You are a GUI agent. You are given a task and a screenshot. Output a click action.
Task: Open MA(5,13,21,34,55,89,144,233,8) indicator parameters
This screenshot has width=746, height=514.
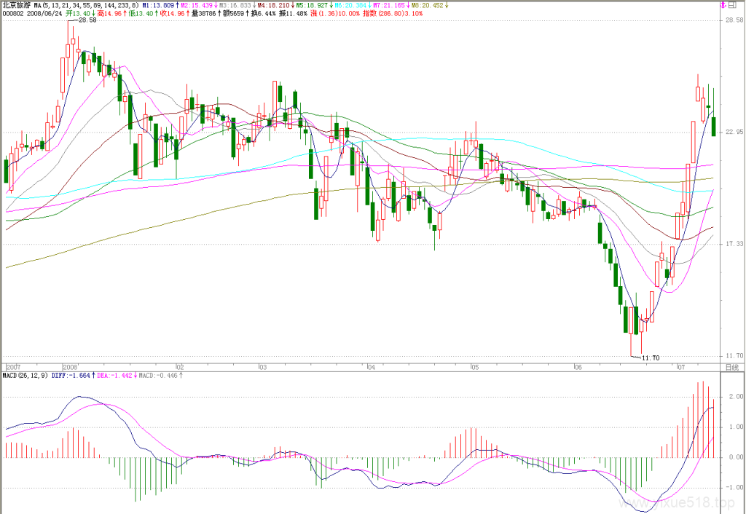[87, 6]
